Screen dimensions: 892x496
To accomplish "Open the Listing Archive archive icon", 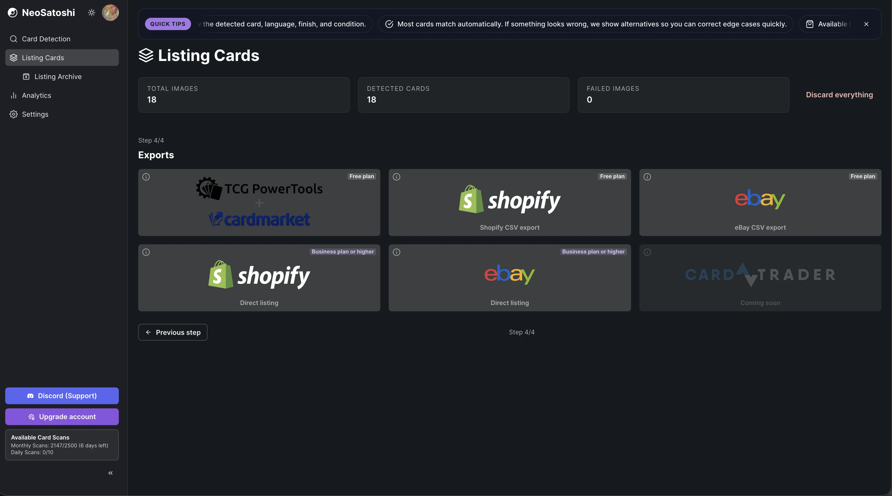I will tap(26, 76).
